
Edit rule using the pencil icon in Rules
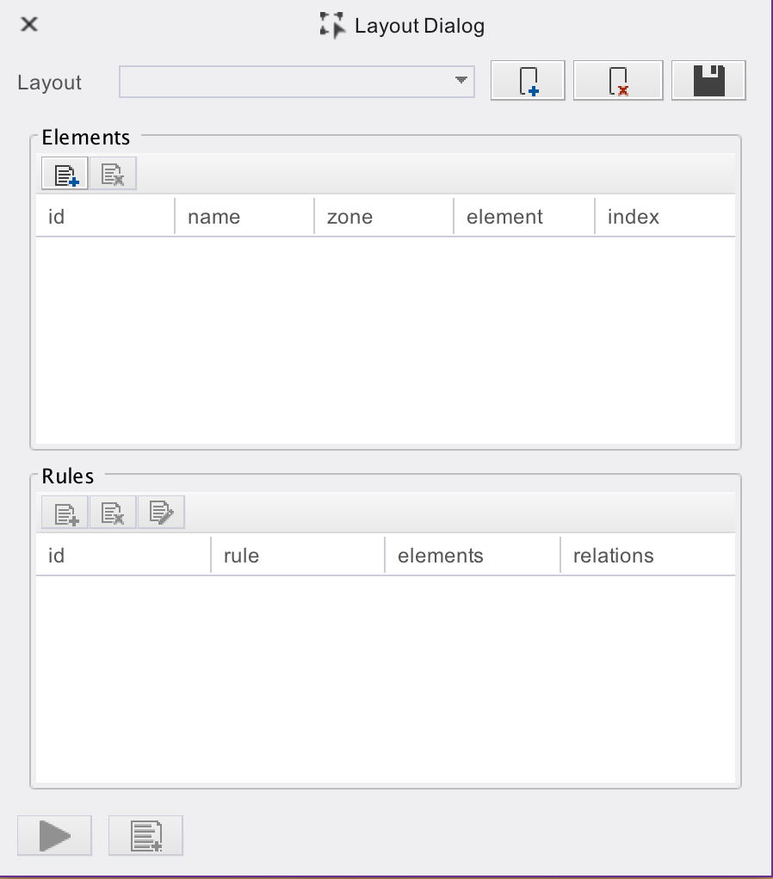point(161,513)
